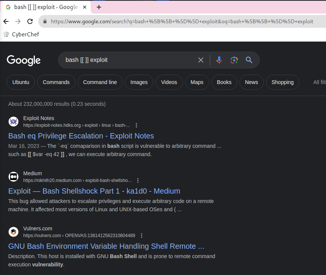Screen dimensions: 326x275
Task: Select the Command line filter chip
Action: [x=100, y=82]
